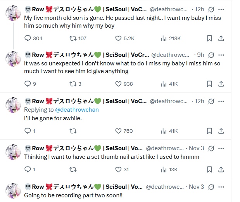This screenshot has height=202, width=240.
Task: Like the 'It was so unexpected' tweet
Action: tap(119, 84)
